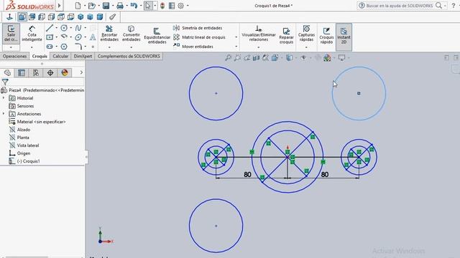Click Convertir entidades
Viewport: 460px width, 258px height.
[x=131, y=33]
